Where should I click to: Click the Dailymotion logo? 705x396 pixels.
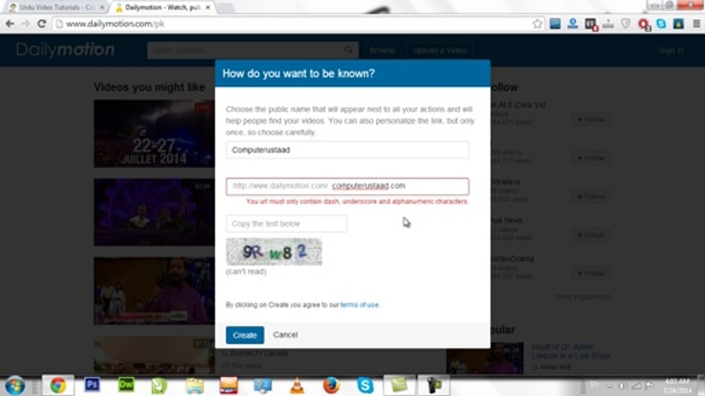66,50
